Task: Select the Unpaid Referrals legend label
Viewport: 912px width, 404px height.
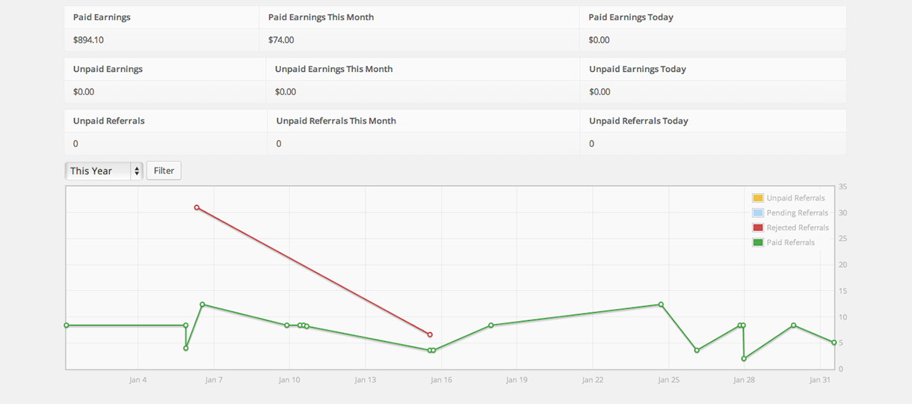Action: click(795, 198)
